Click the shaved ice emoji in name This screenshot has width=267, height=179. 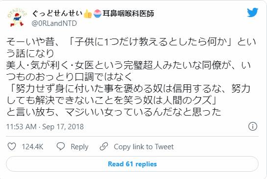pyautogui.click(x=97, y=14)
